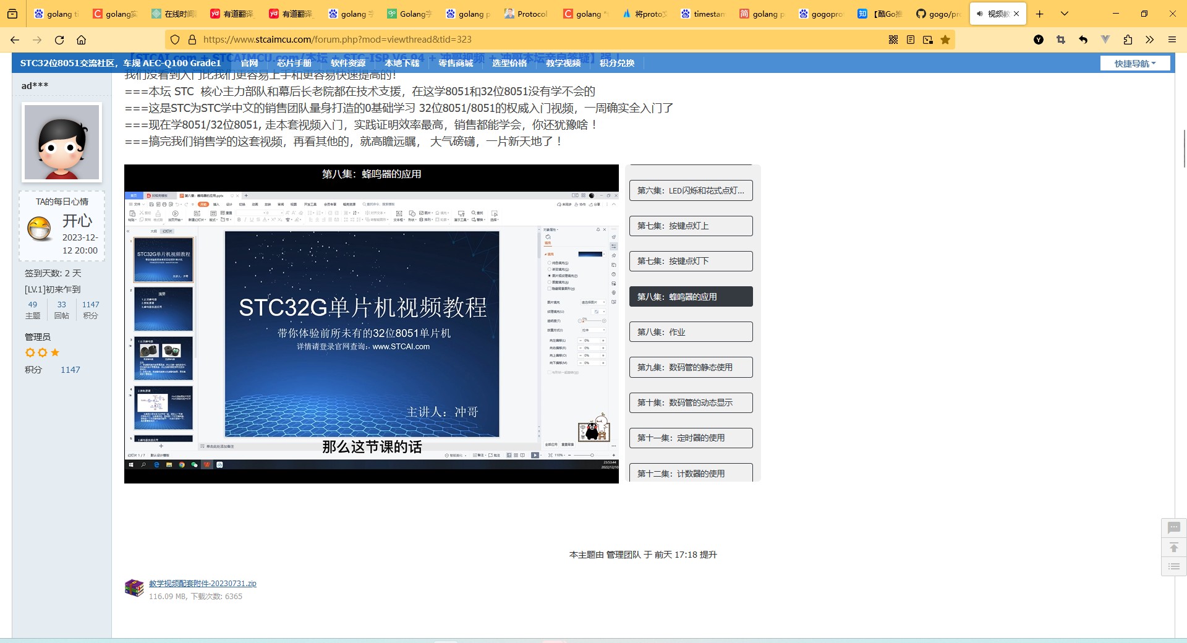Switch to the timestan tab
1187x643 pixels.
click(x=702, y=14)
